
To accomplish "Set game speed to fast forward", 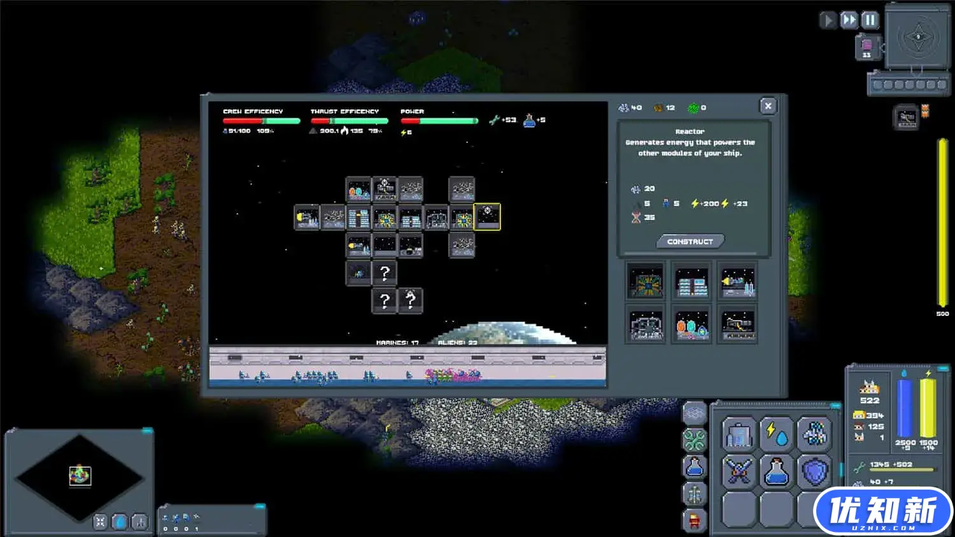I will (849, 20).
